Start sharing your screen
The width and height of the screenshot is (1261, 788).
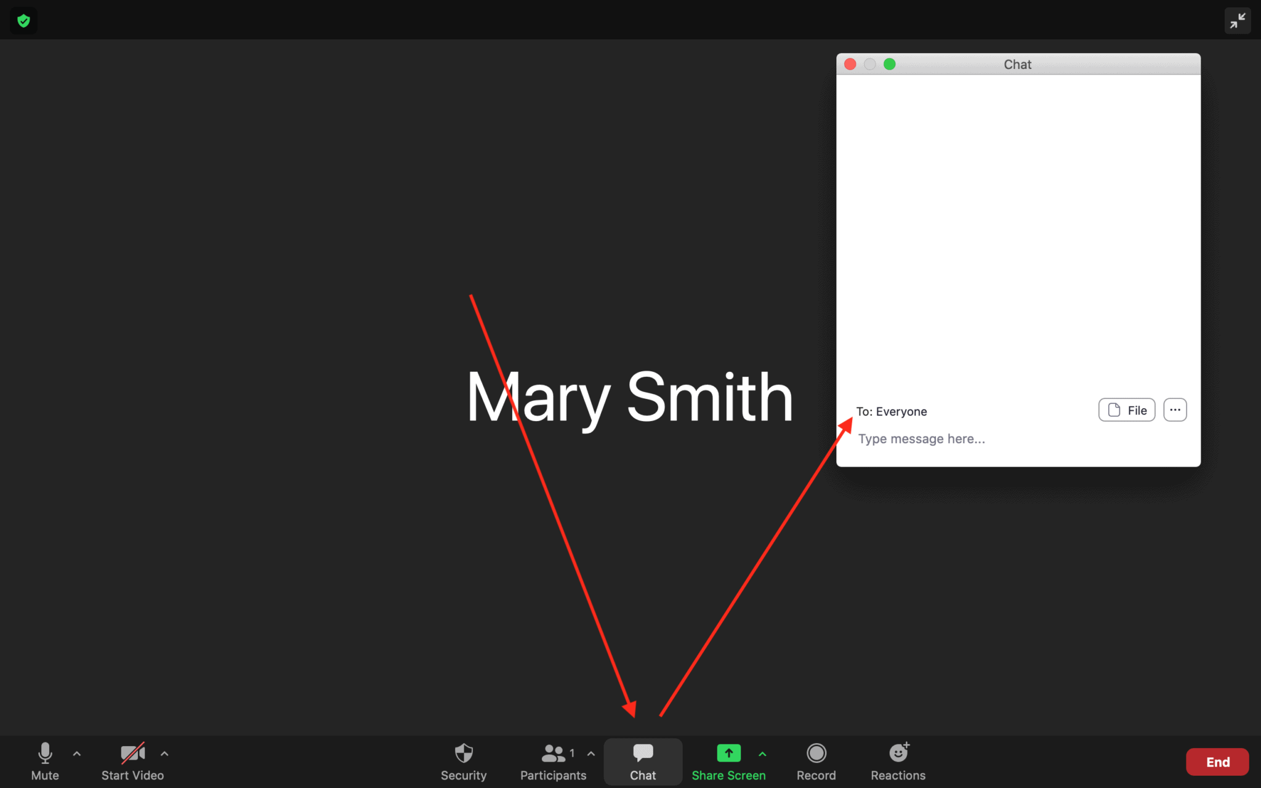728,762
